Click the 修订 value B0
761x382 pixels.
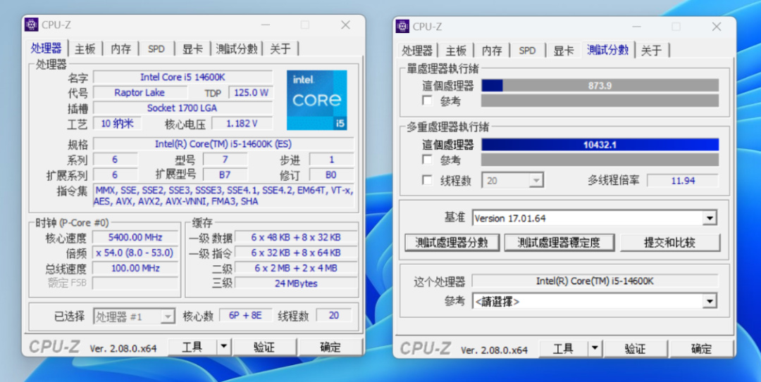pos(331,174)
